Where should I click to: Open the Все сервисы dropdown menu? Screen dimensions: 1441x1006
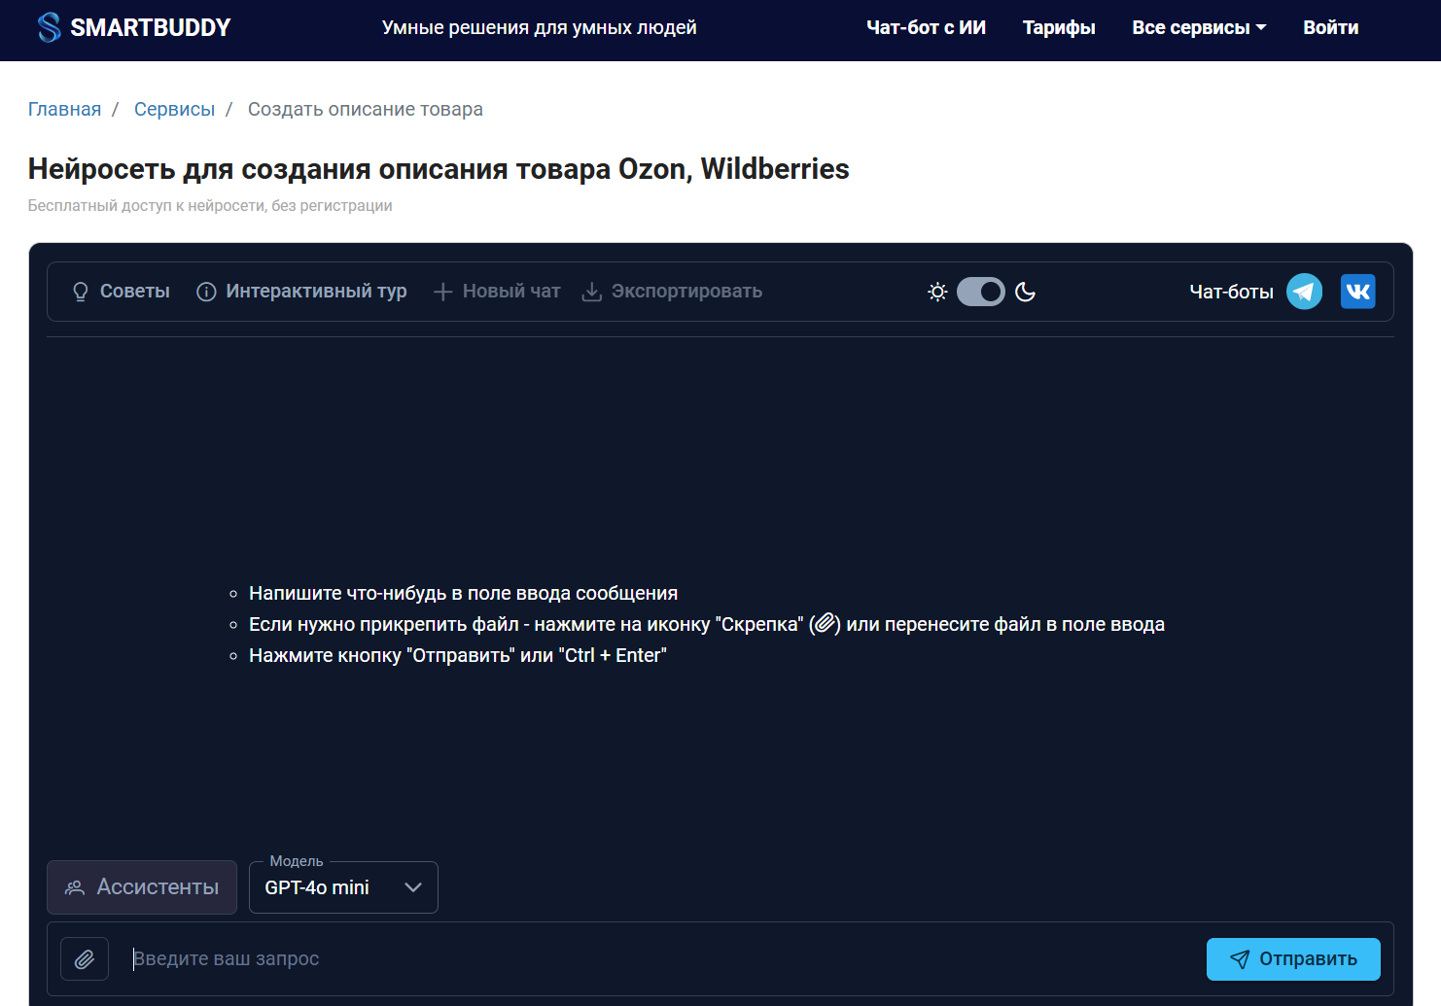click(1198, 28)
